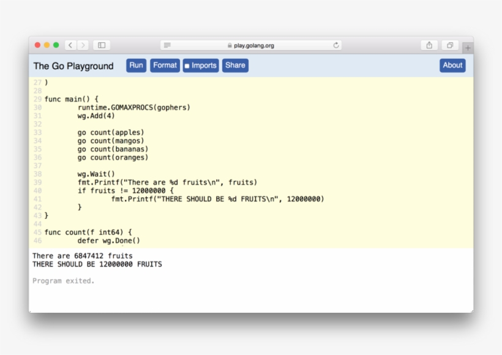
Task: Click on the wg.Add(4) line
Action: pyautogui.click(x=96, y=115)
